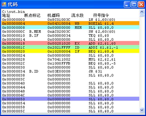Click instruction SW $2,60($0)
This screenshot has height=116, width=146.
102,32
